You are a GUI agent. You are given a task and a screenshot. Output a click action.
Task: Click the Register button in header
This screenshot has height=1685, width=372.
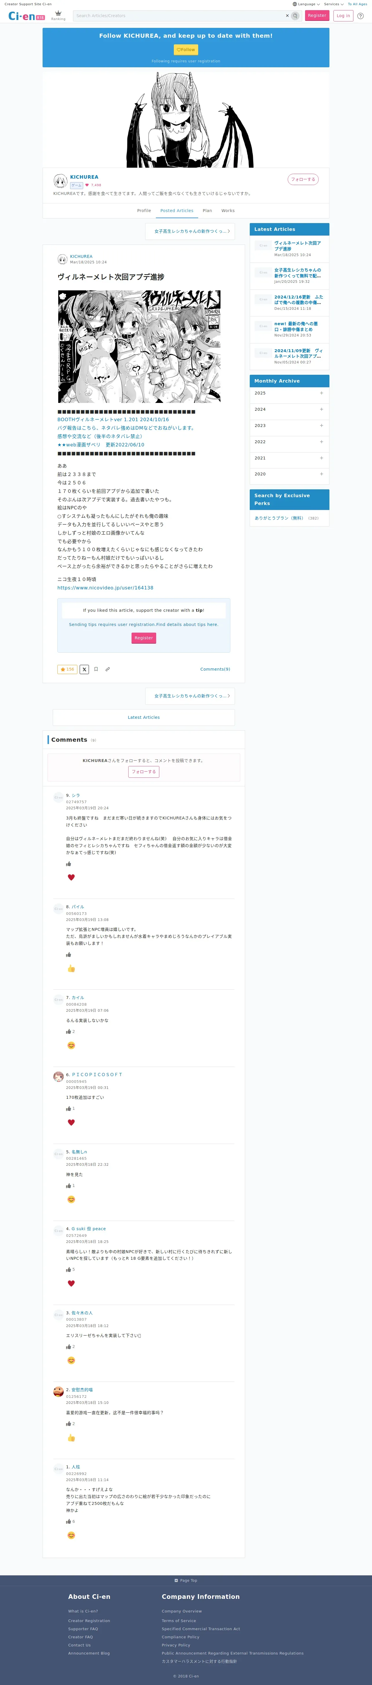317,16
